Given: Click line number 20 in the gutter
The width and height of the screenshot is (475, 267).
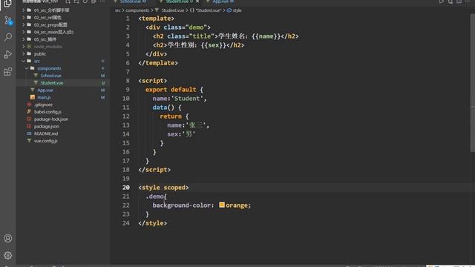Looking at the screenshot, I should 126,188.
